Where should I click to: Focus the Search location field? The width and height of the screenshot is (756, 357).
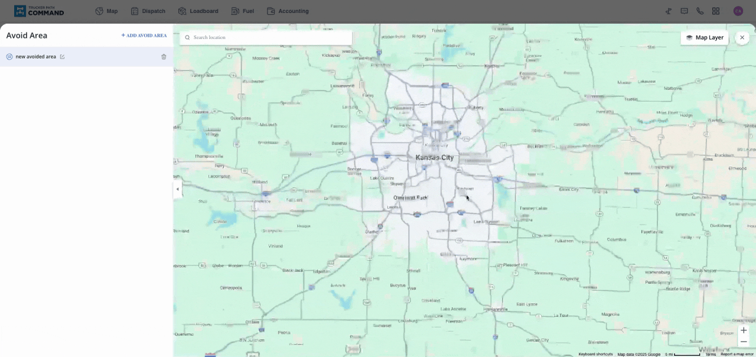(269, 37)
